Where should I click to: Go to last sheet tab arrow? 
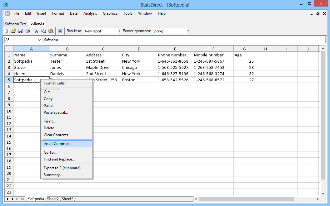click(x=22, y=199)
